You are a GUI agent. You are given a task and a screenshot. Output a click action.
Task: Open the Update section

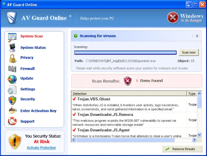click(x=27, y=78)
